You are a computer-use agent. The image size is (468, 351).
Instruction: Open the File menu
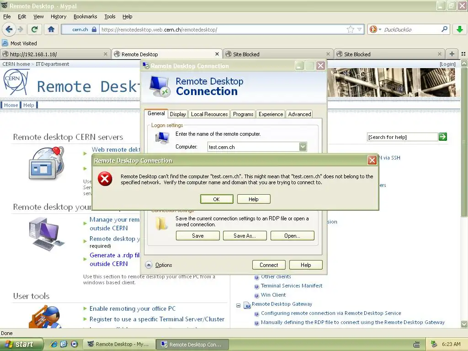coord(7,16)
